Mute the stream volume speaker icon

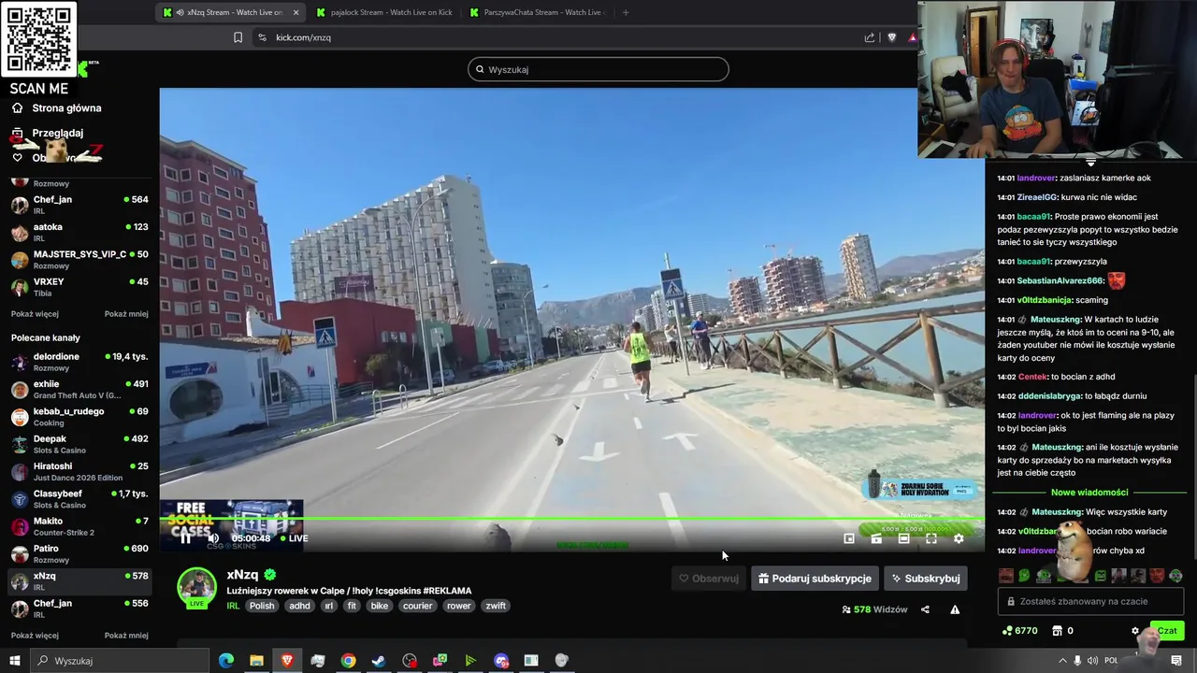[213, 538]
